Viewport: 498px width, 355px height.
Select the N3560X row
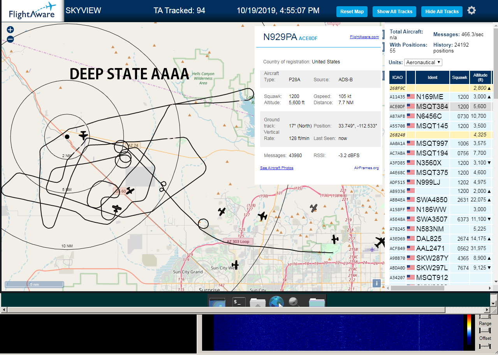(440, 163)
